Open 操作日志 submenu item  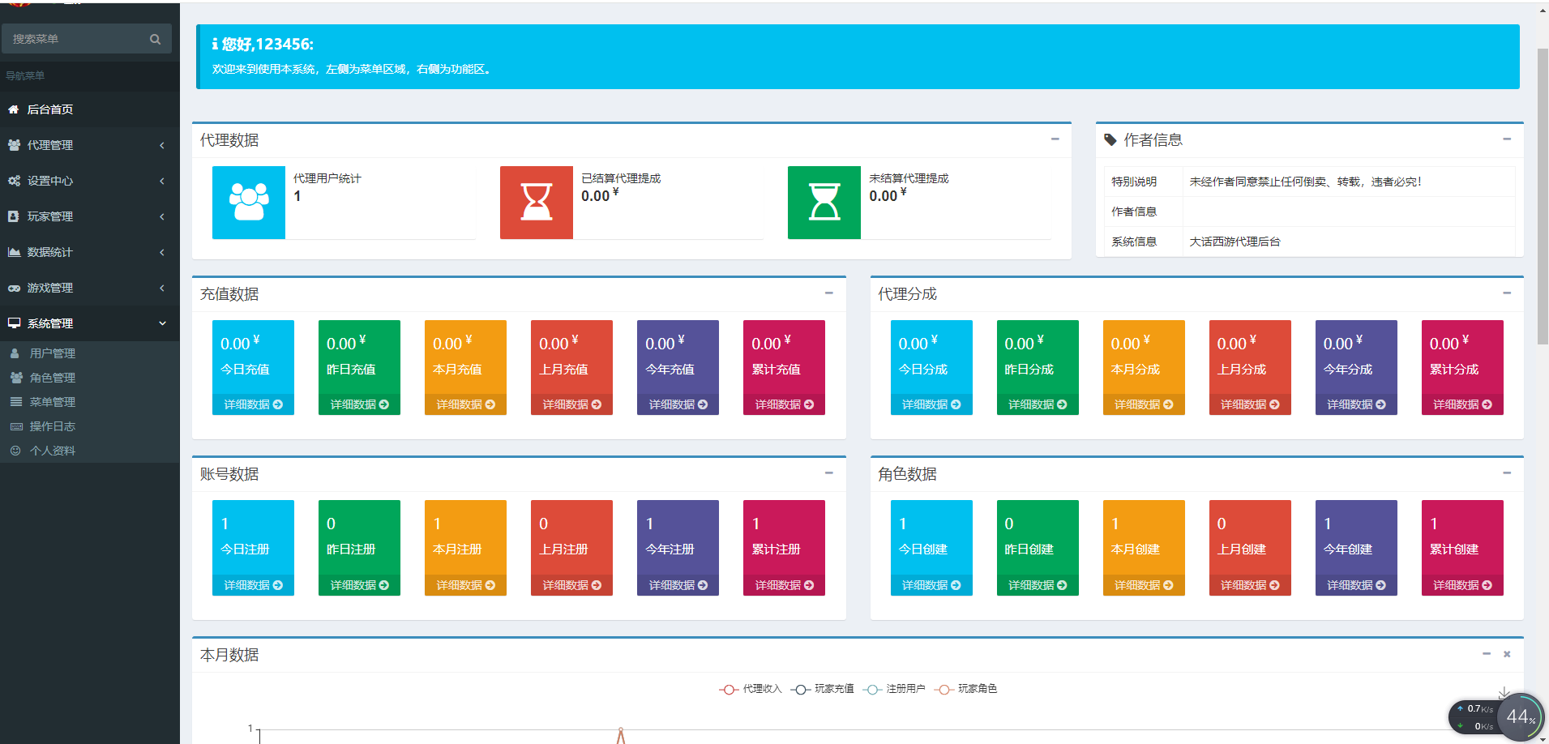tap(53, 426)
